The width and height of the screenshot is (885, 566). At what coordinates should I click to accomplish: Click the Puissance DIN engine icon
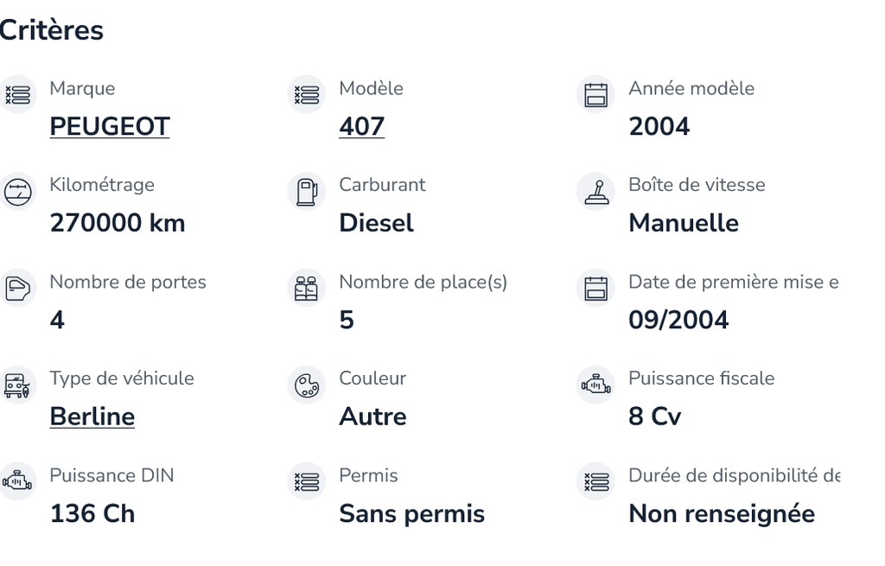click(17, 482)
